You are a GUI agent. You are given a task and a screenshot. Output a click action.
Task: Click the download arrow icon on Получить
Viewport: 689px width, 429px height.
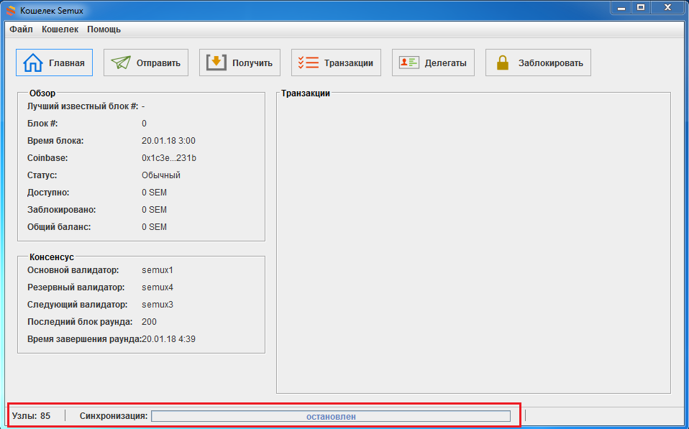(216, 63)
